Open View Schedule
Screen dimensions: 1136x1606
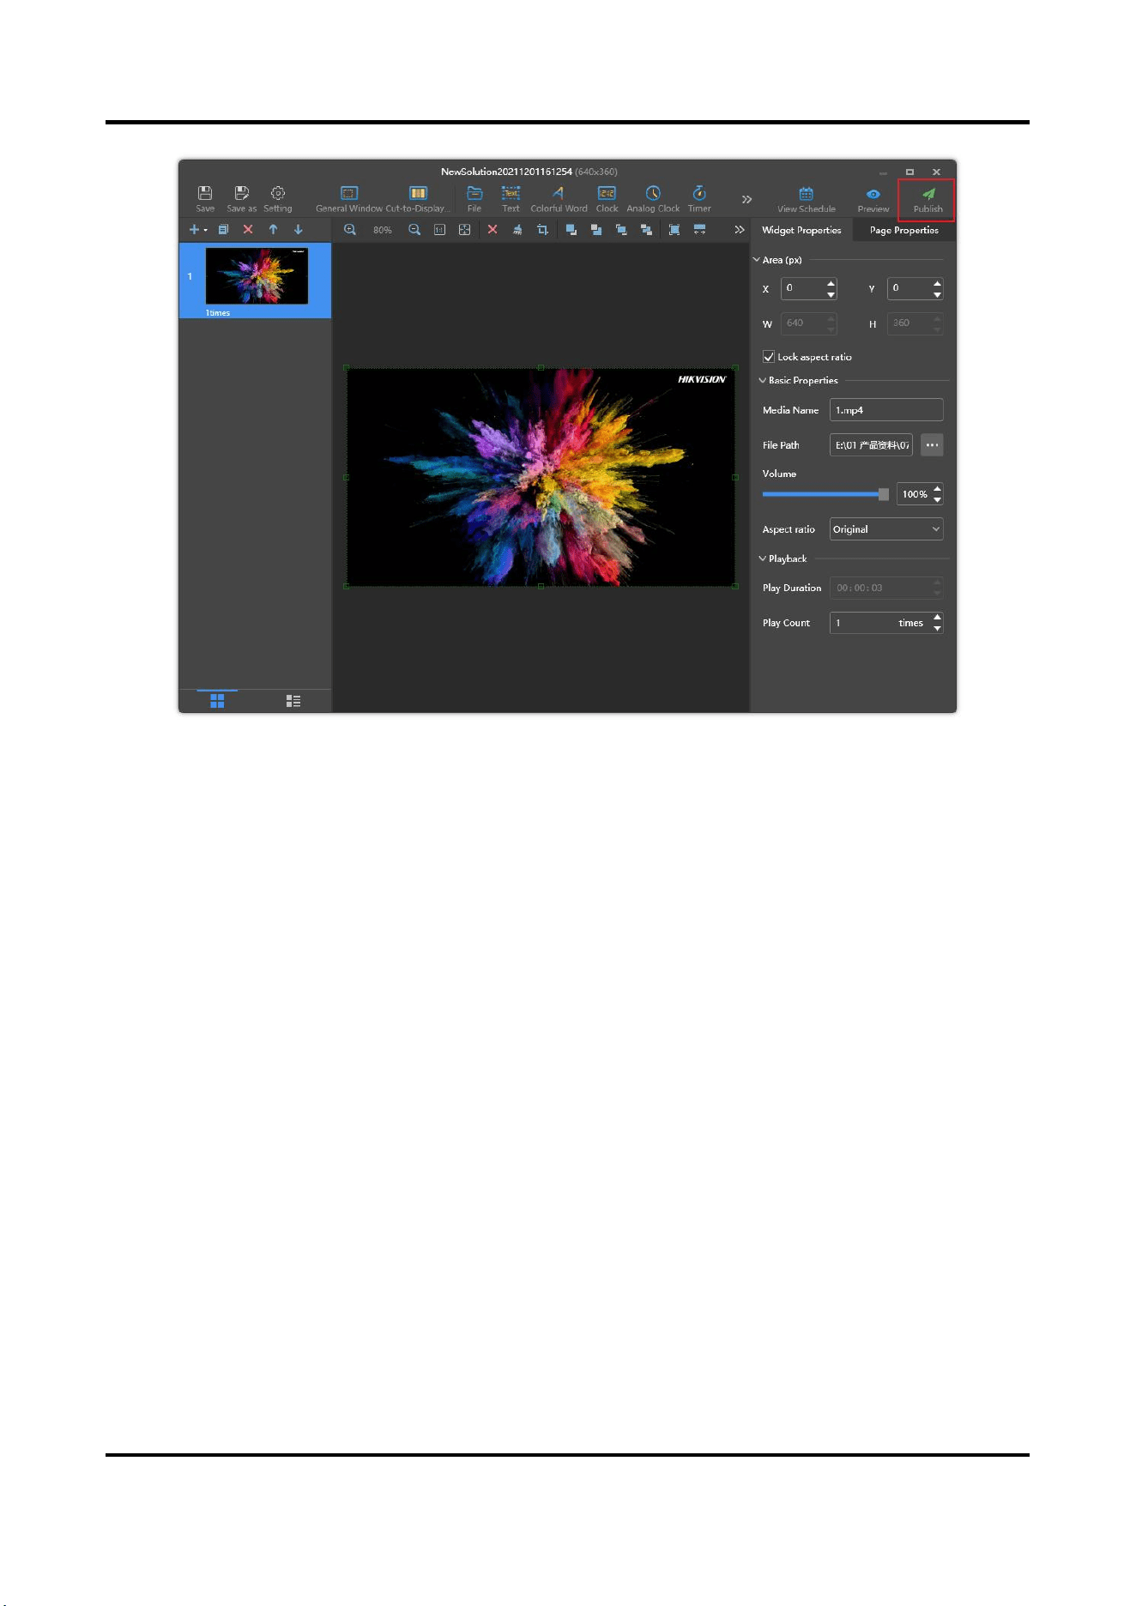[806, 199]
